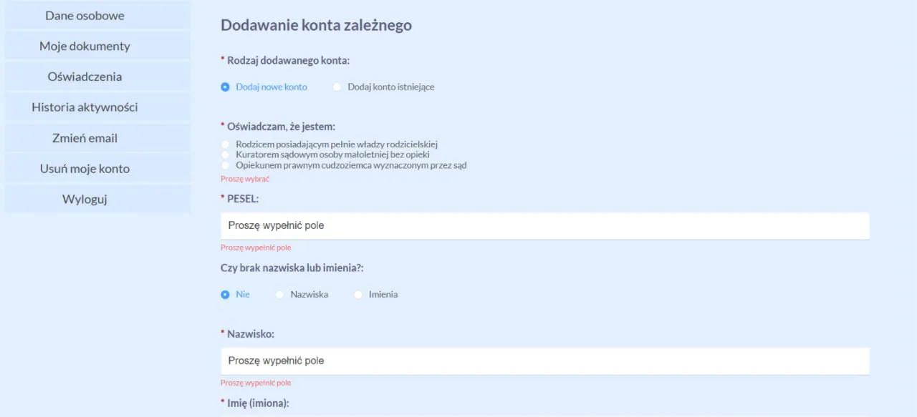Select Rodzicem posiadającym pełnię władzy rodzicielskiej
The height and width of the screenshot is (417, 917).
[x=226, y=144]
